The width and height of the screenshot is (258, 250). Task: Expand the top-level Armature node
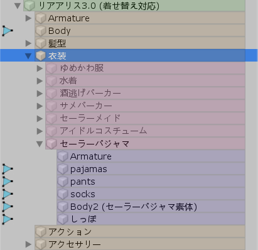pyautogui.click(x=28, y=18)
